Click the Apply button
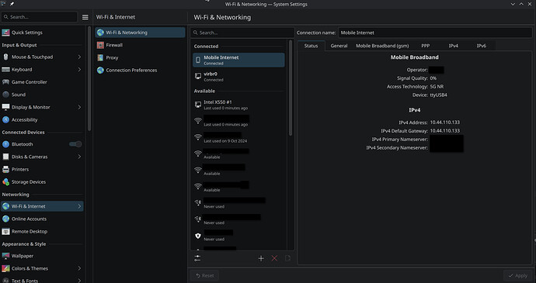The image size is (536, 283). pyautogui.click(x=517, y=275)
